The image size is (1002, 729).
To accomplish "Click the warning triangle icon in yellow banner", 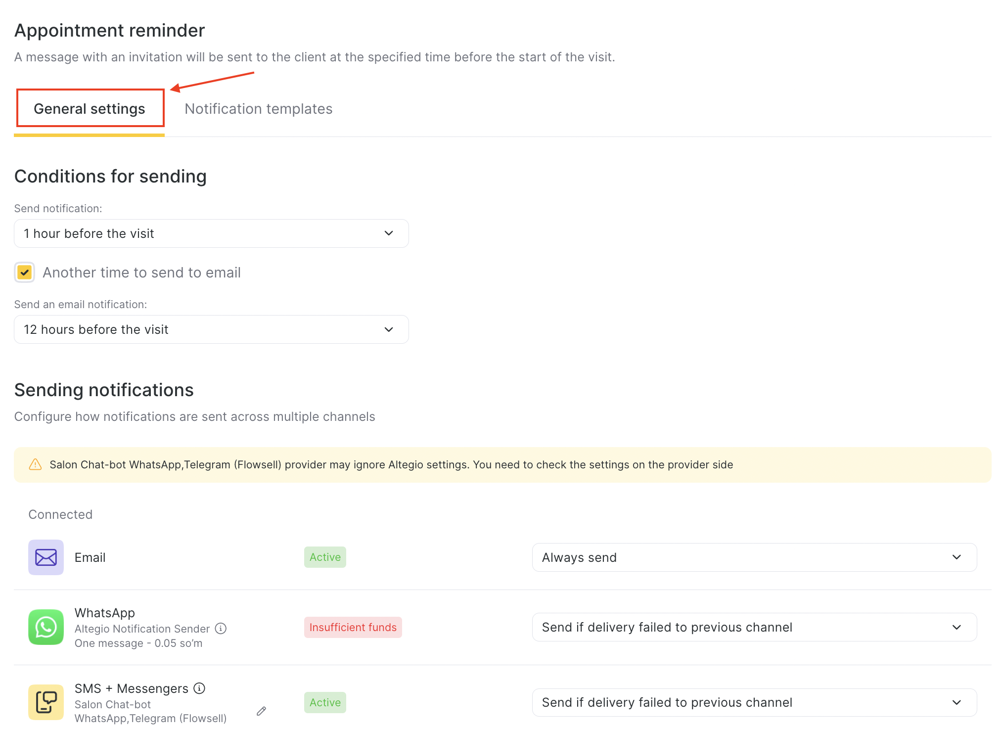I will click(x=36, y=464).
